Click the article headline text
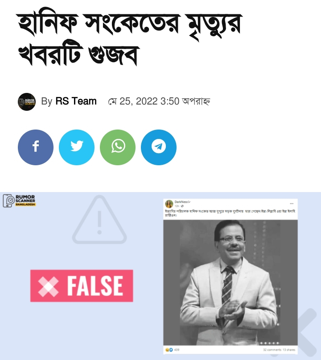The width and height of the screenshot is (321, 360). [129, 39]
